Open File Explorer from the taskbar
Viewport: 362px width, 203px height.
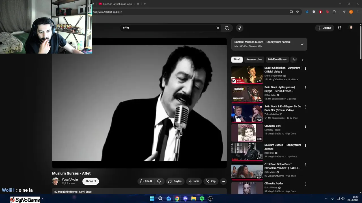point(193,198)
